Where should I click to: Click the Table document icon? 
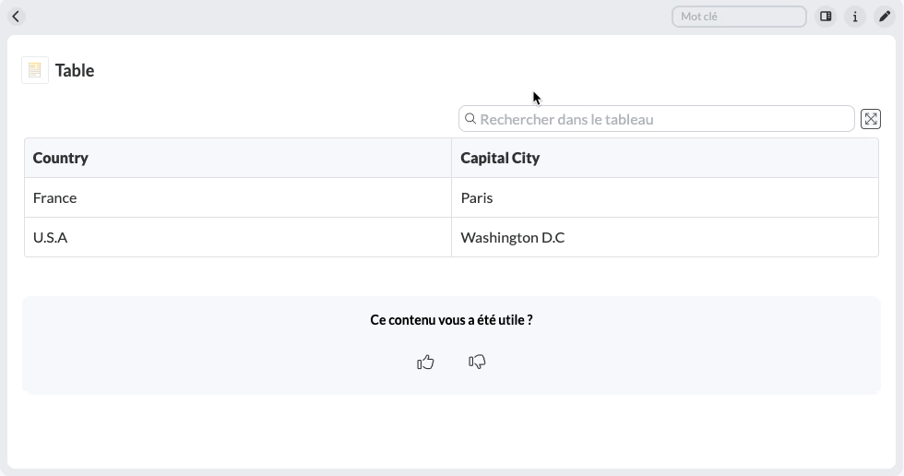point(35,70)
